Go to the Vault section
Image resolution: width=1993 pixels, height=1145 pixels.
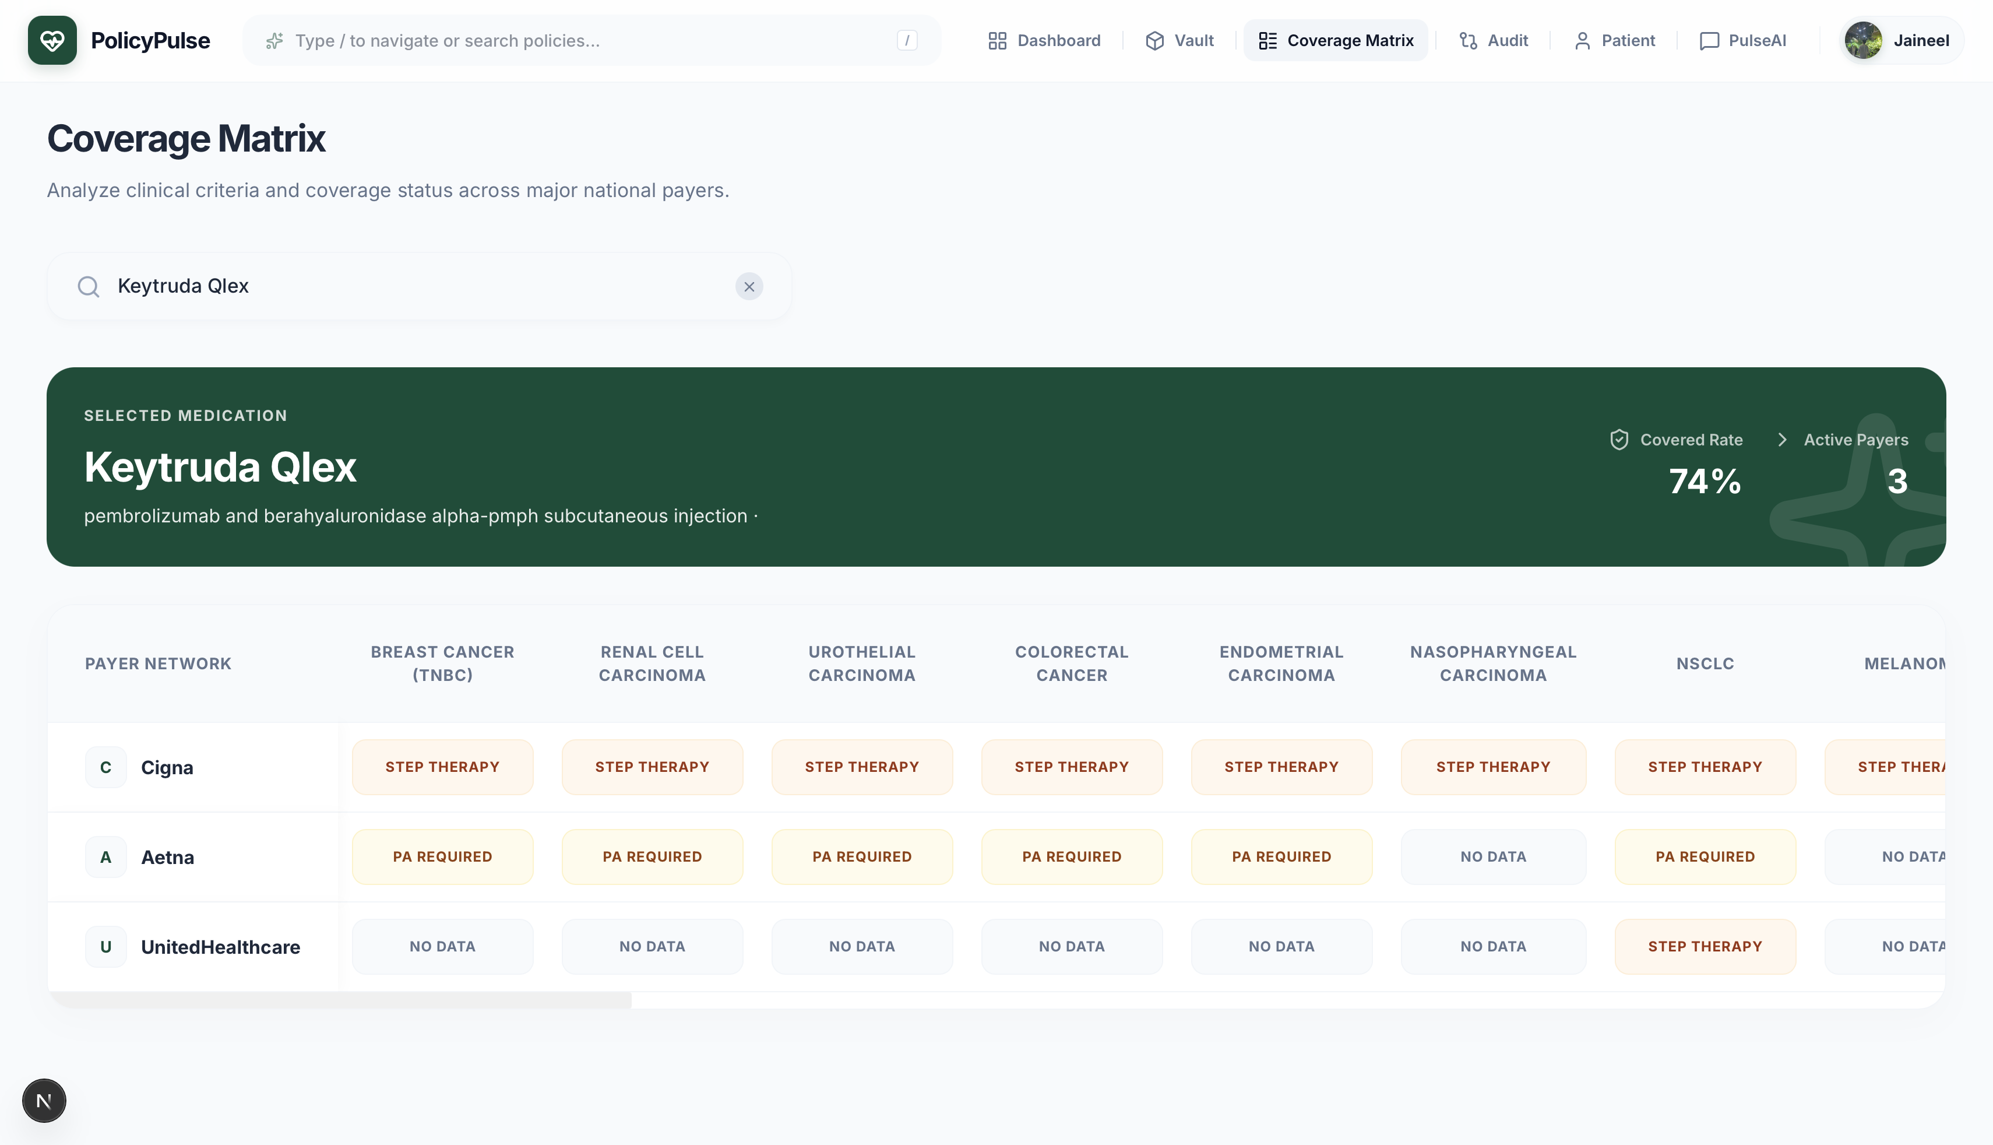1179,40
